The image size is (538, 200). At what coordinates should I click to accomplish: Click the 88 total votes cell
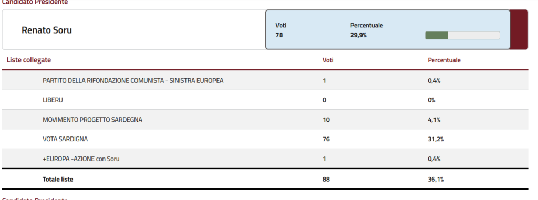[326, 179]
